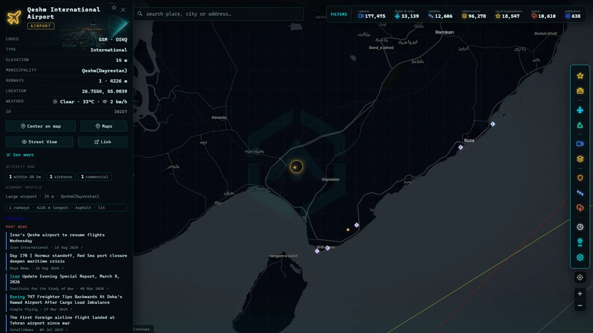Click the diamond marker beside the orange square
593x333 pixels.
coord(357,225)
